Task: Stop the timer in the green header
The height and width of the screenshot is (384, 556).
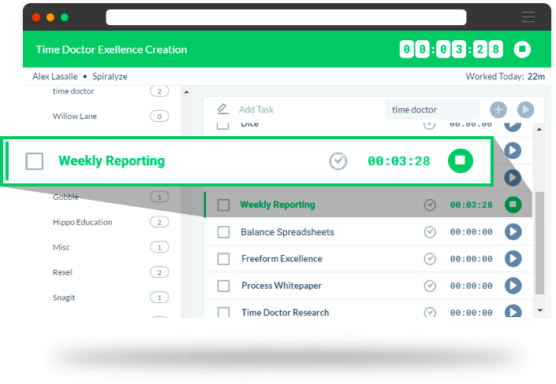Action: click(522, 50)
